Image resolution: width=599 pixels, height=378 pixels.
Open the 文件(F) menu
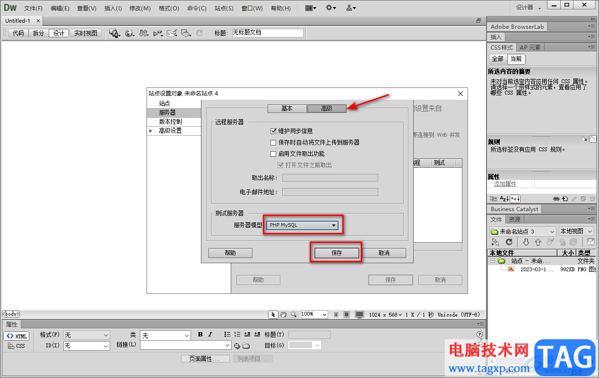tap(33, 8)
